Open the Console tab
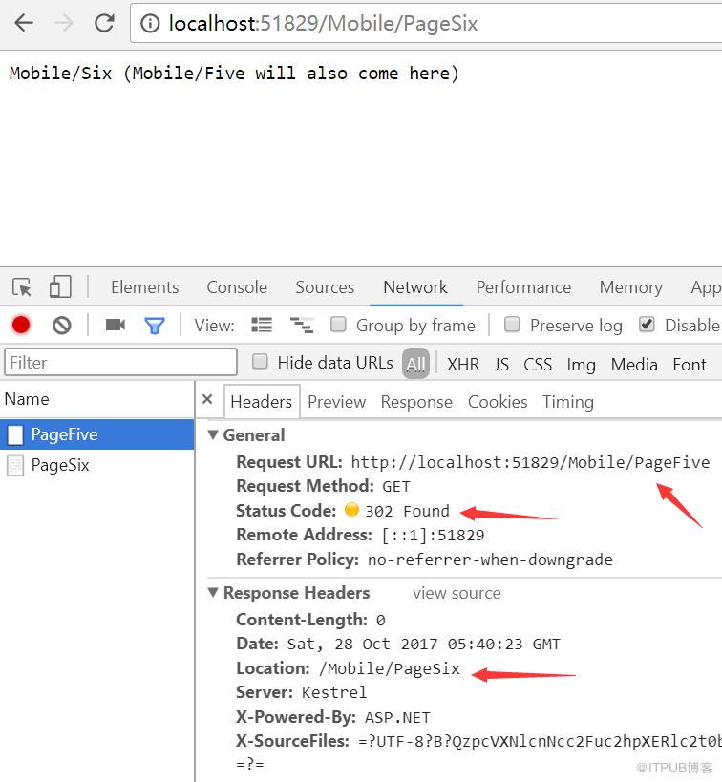 [x=237, y=287]
